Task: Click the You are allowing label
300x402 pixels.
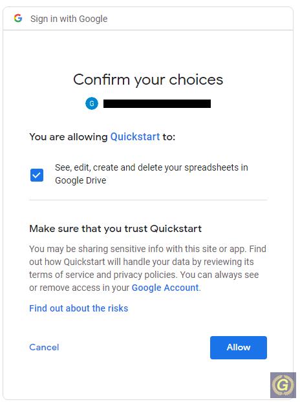Action: tap(68, 137)
